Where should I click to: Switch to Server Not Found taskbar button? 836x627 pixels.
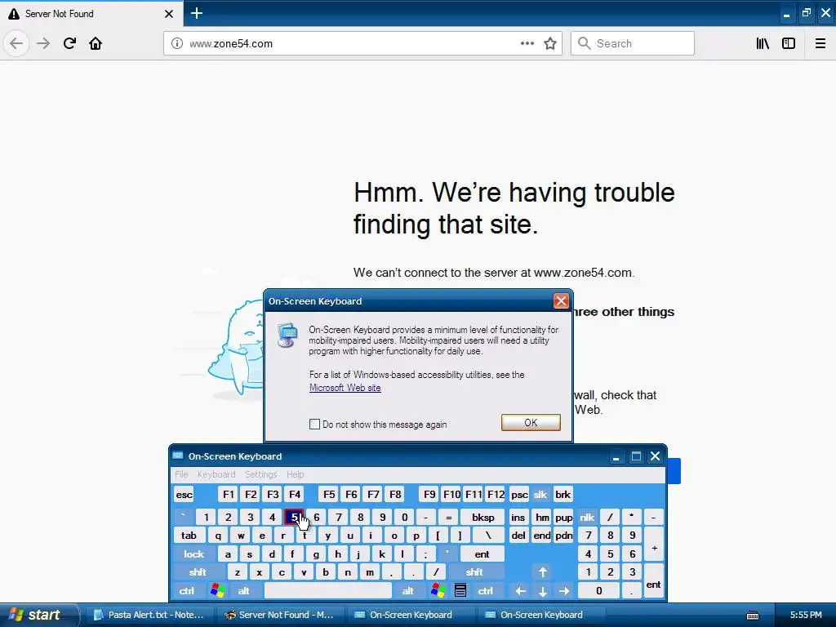(280, 615)
